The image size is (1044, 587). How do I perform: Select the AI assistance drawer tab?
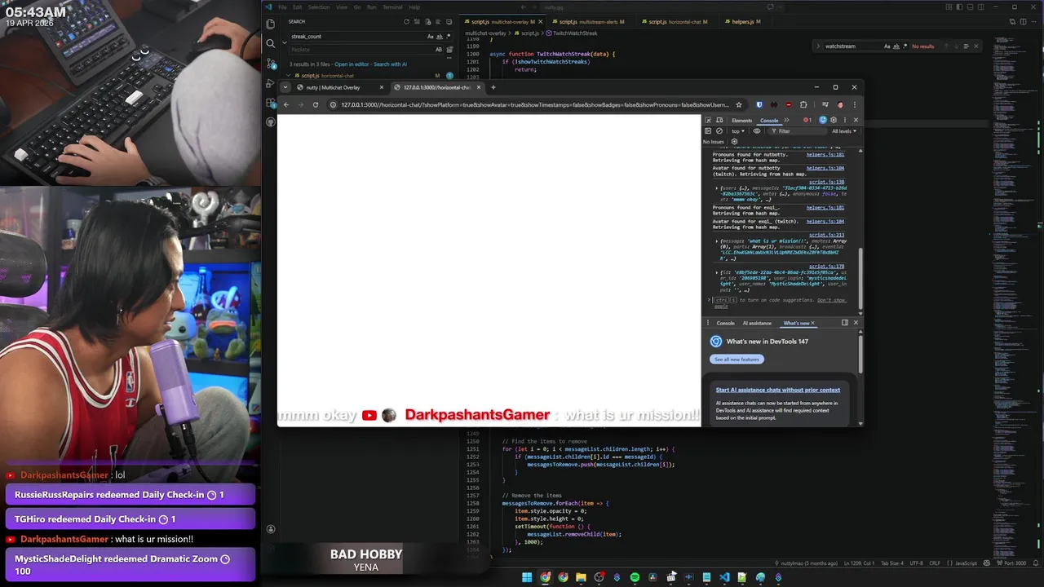point(757,323)
